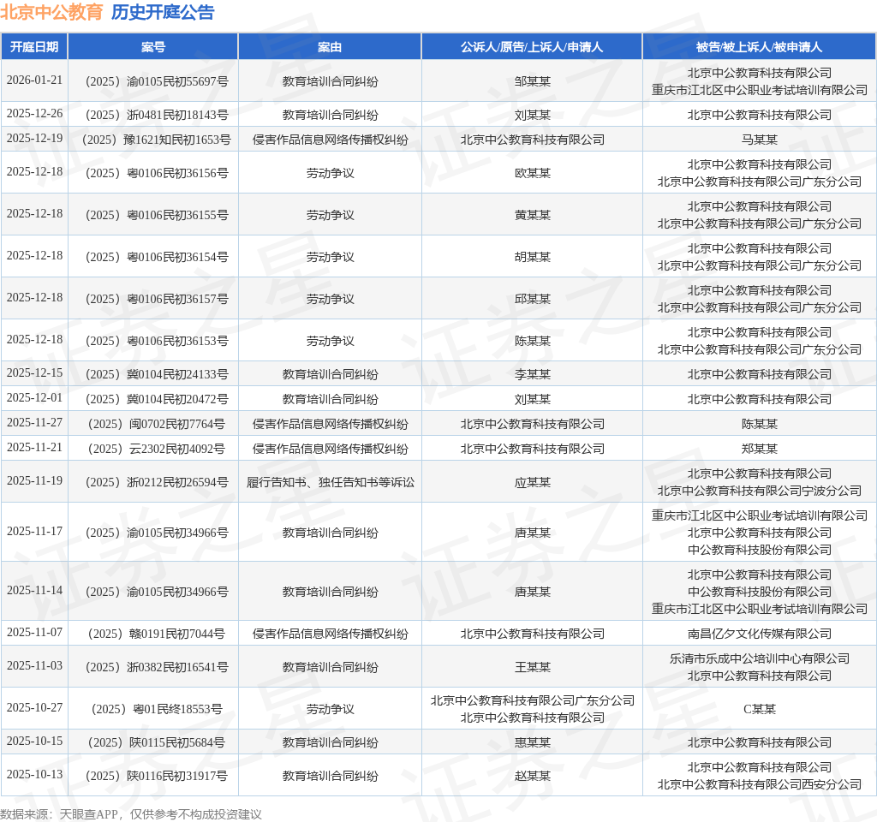Select case number (2025)陕0116民初31917号
This screenshot has height=822, width=877.
(157, 776)
